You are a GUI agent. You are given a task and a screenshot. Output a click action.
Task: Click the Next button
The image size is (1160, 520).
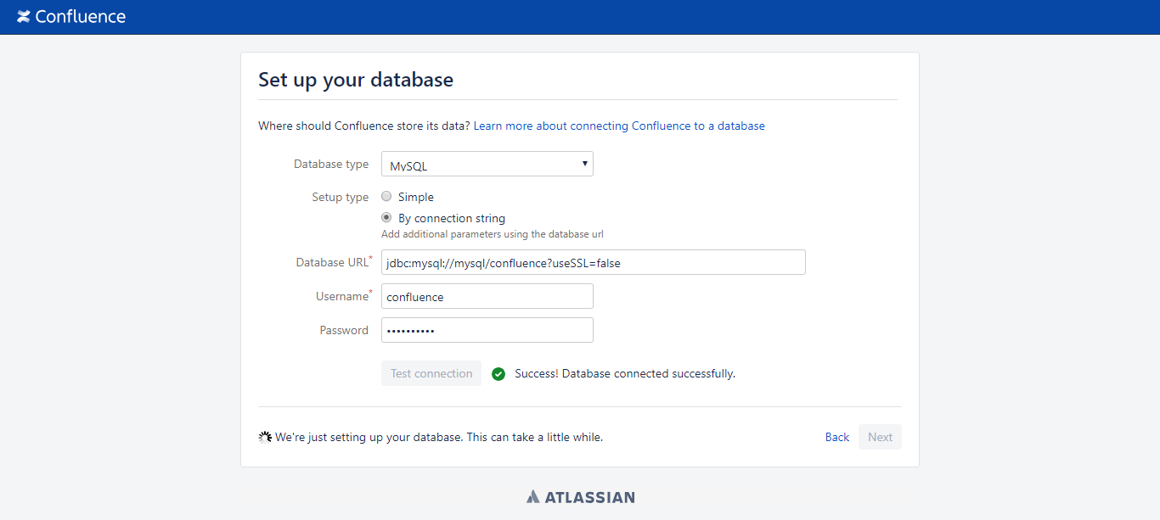880,437
